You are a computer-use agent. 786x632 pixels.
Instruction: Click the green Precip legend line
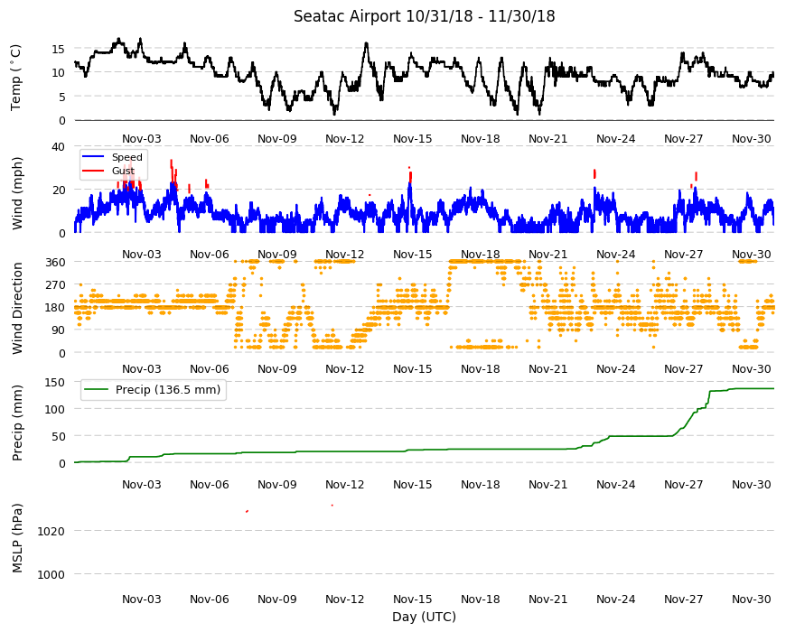[x=97, y=390]
